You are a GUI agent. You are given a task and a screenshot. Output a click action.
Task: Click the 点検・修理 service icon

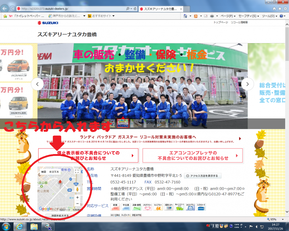click(x=137, y=207)
